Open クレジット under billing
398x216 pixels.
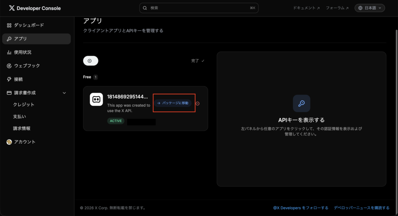24,105
